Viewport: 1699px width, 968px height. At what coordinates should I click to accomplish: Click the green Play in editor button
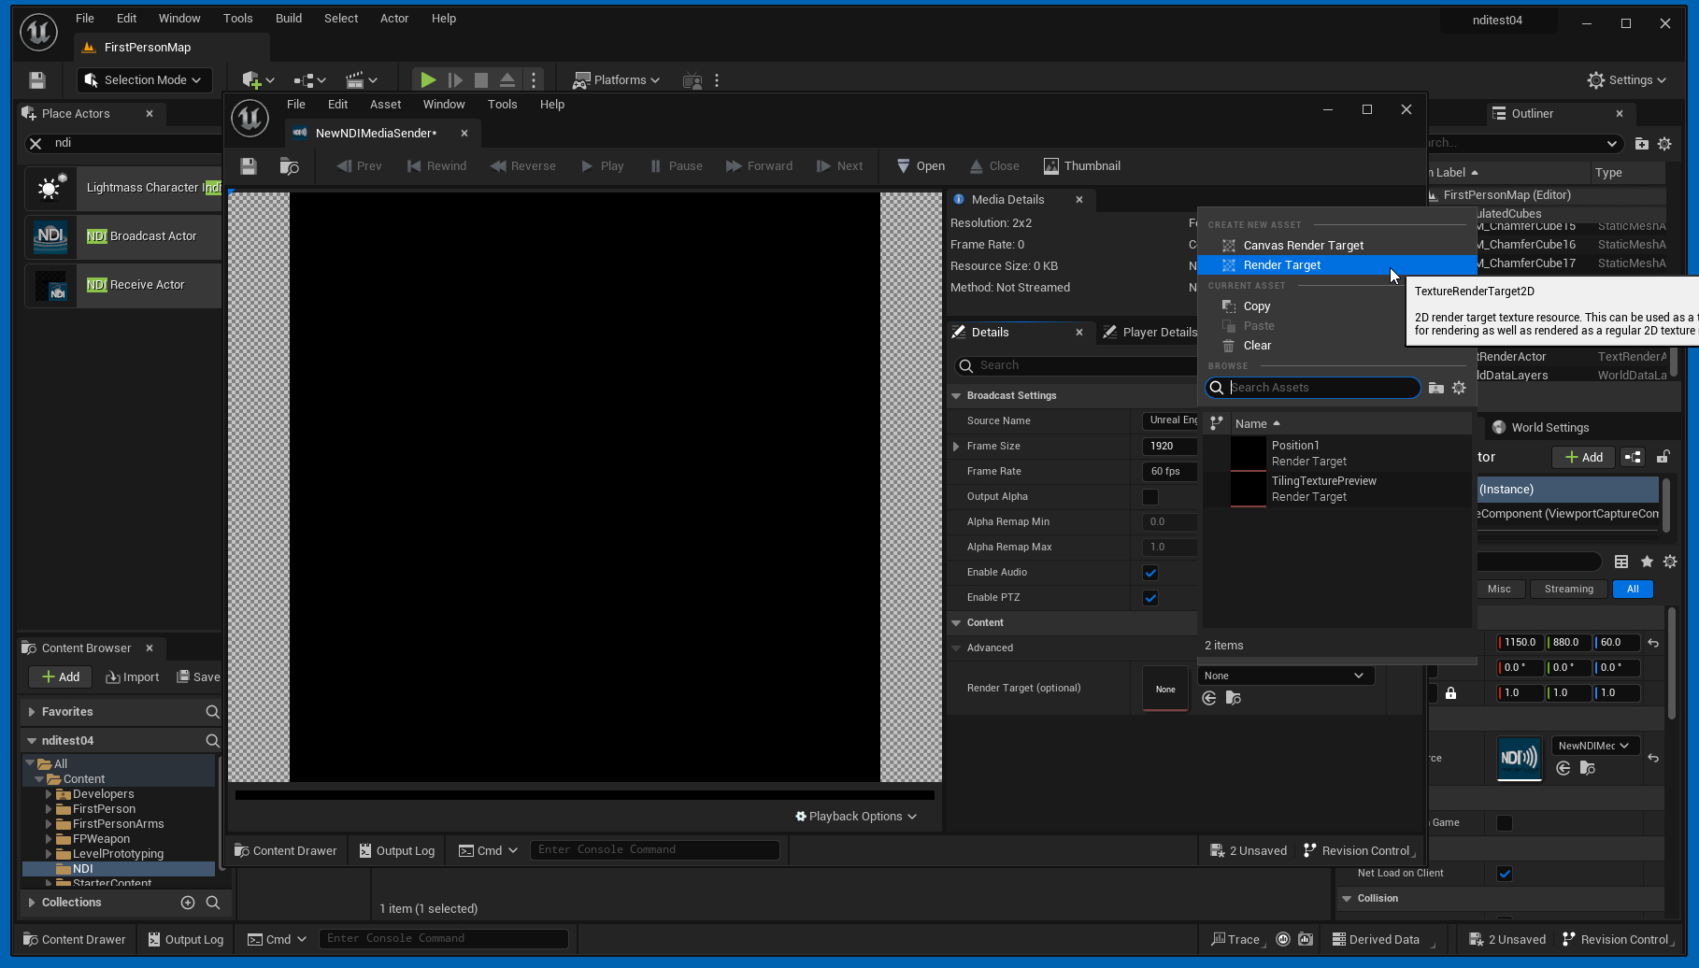pos(427,80)
